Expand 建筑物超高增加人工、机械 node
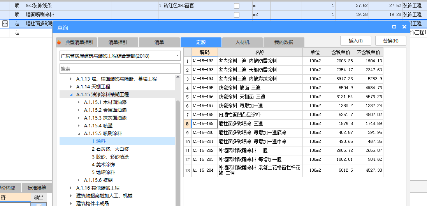Screen dimensions: 427x206 (x=71, y=195)
